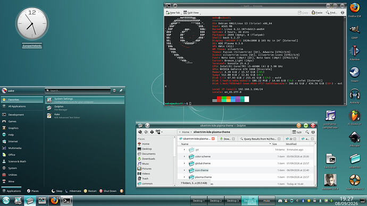Open silvertrim folder on desktop
Image resolution: width=367 pixels, height=206 pixels.
click(x=355, y=159)
